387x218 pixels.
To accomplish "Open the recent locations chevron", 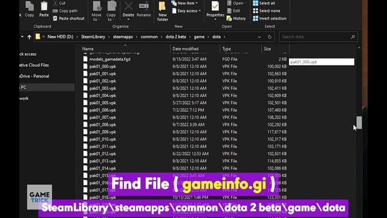I will (22, 36).
